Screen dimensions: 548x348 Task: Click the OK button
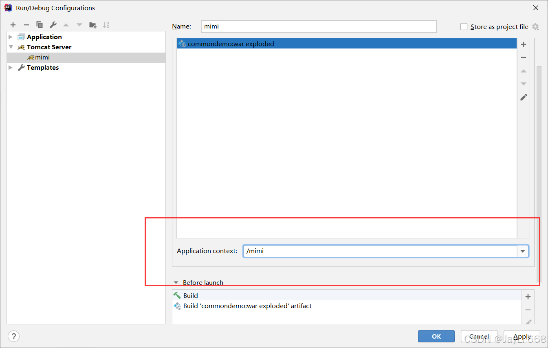tap(436, 336)
